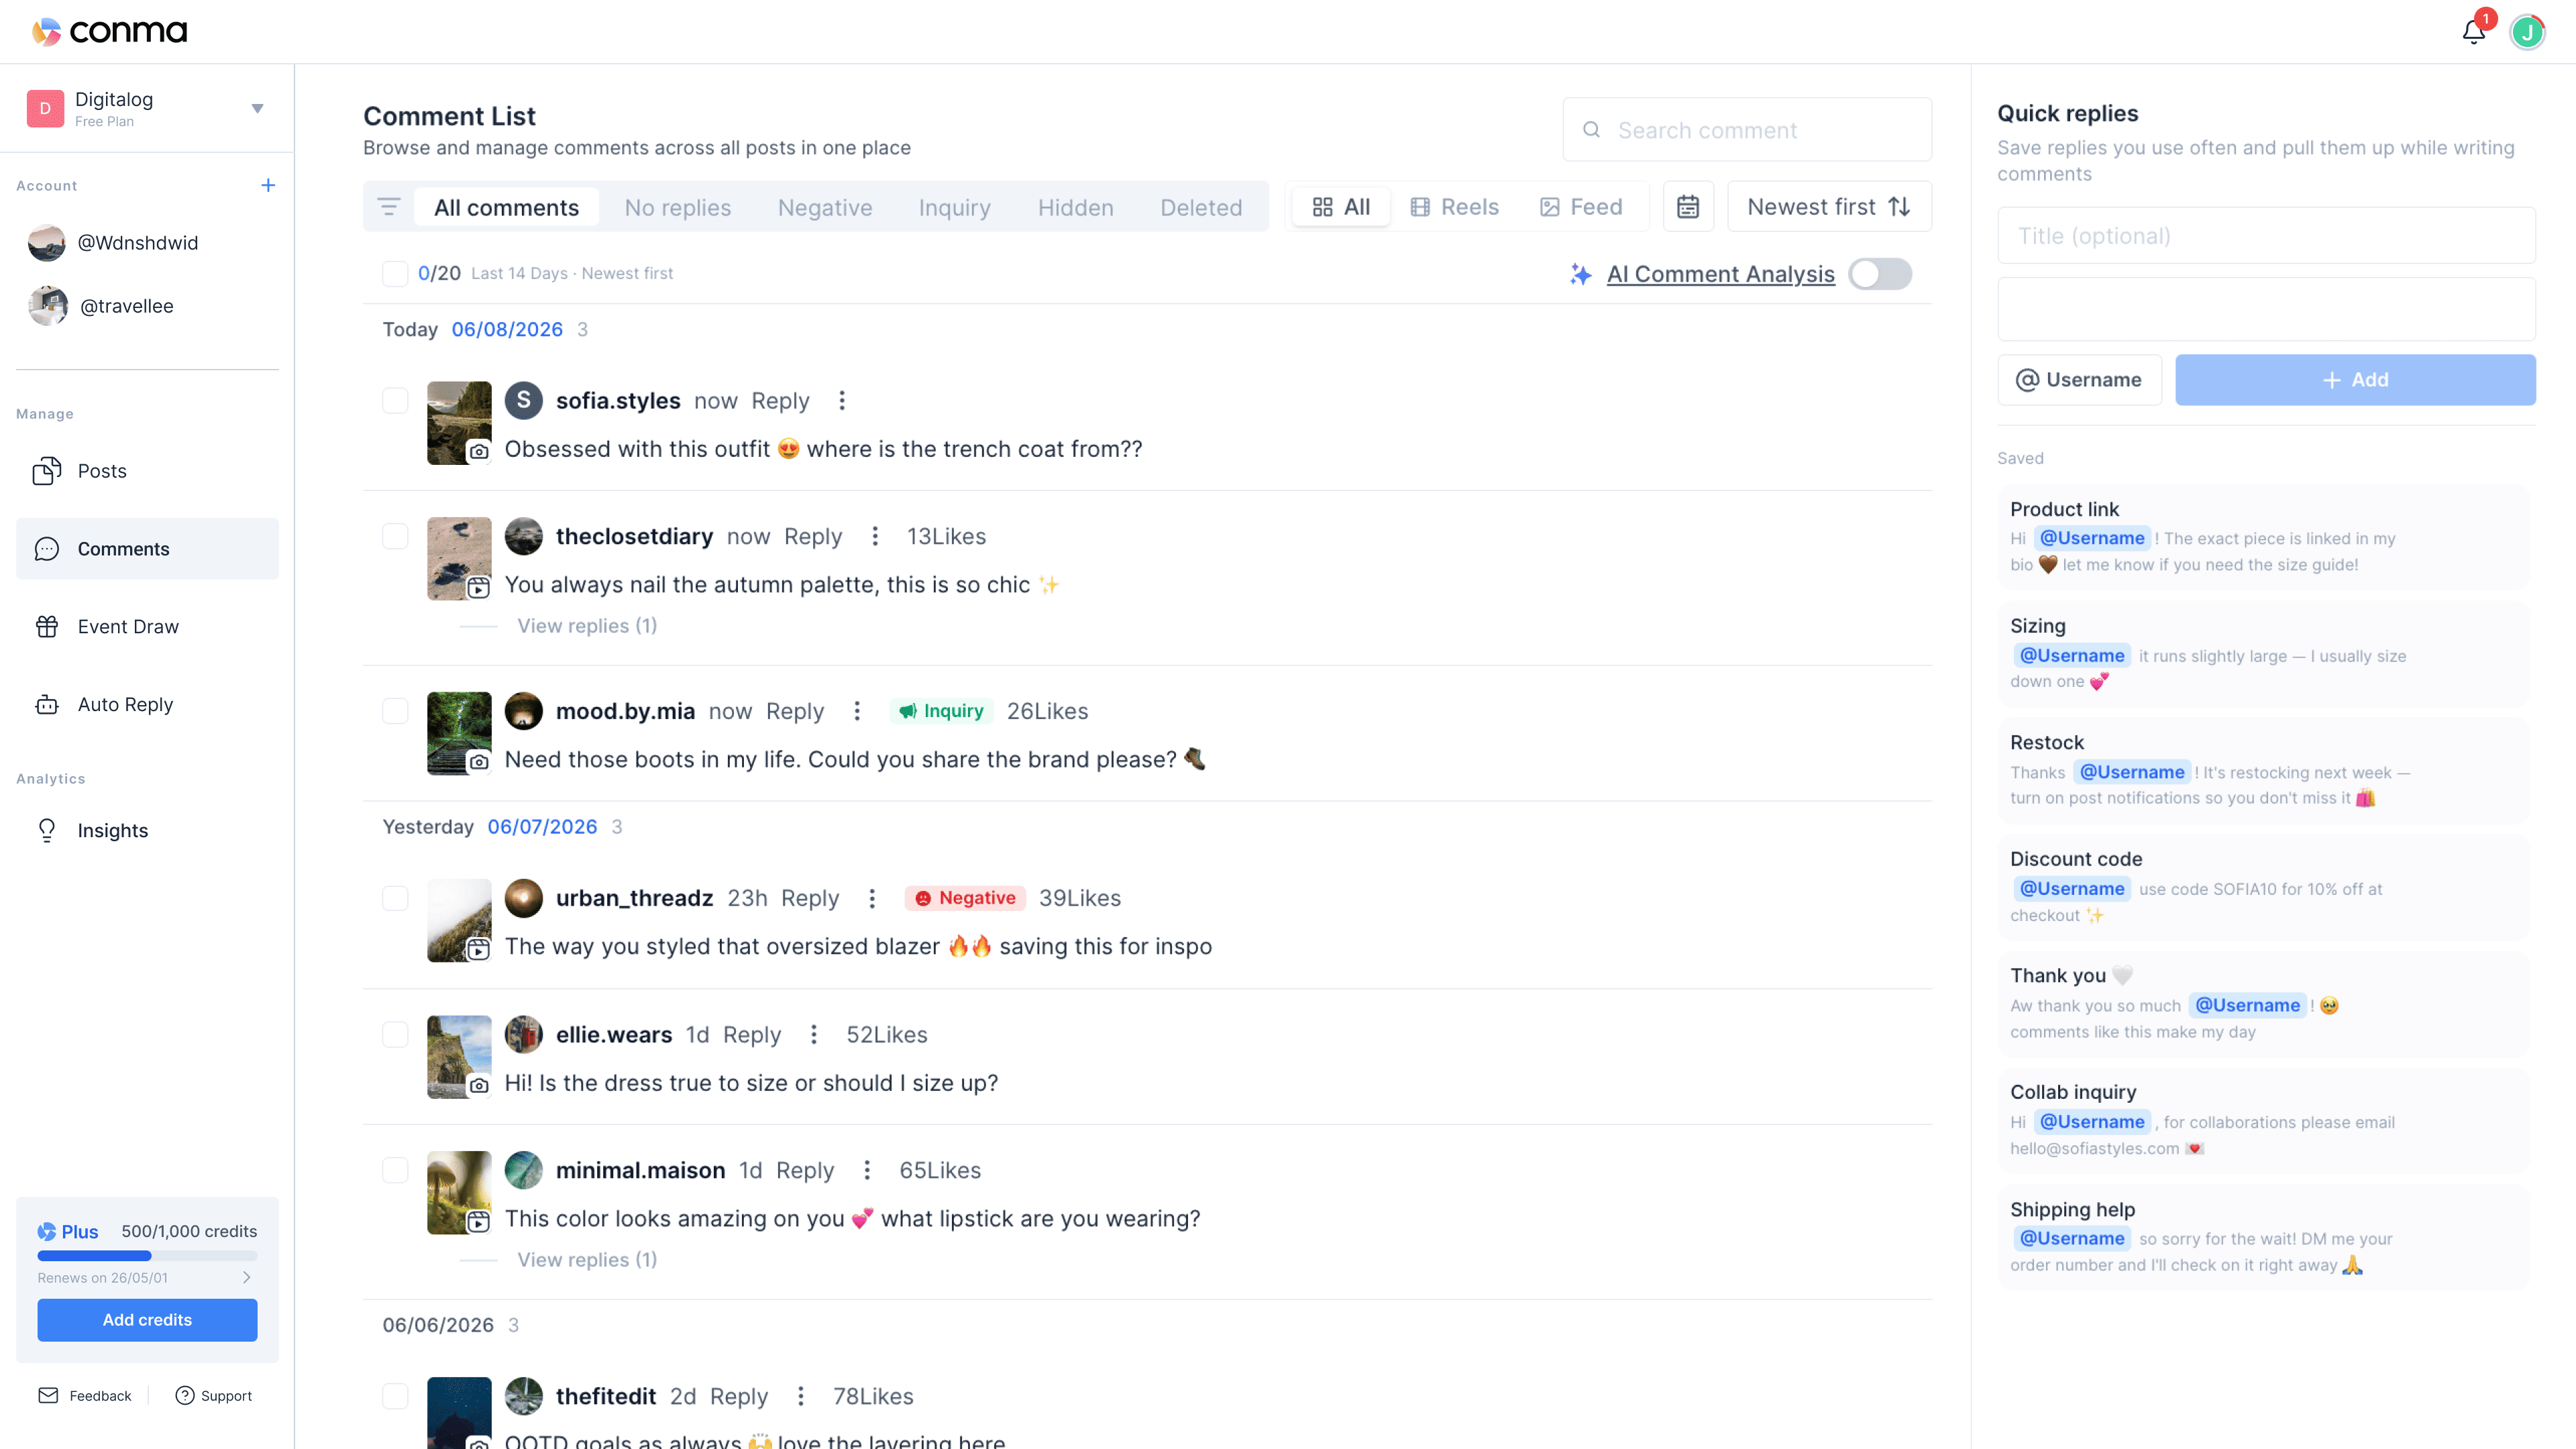Switch to Negative tab
Screen dimensions: 2576x1449
[825, 207]
